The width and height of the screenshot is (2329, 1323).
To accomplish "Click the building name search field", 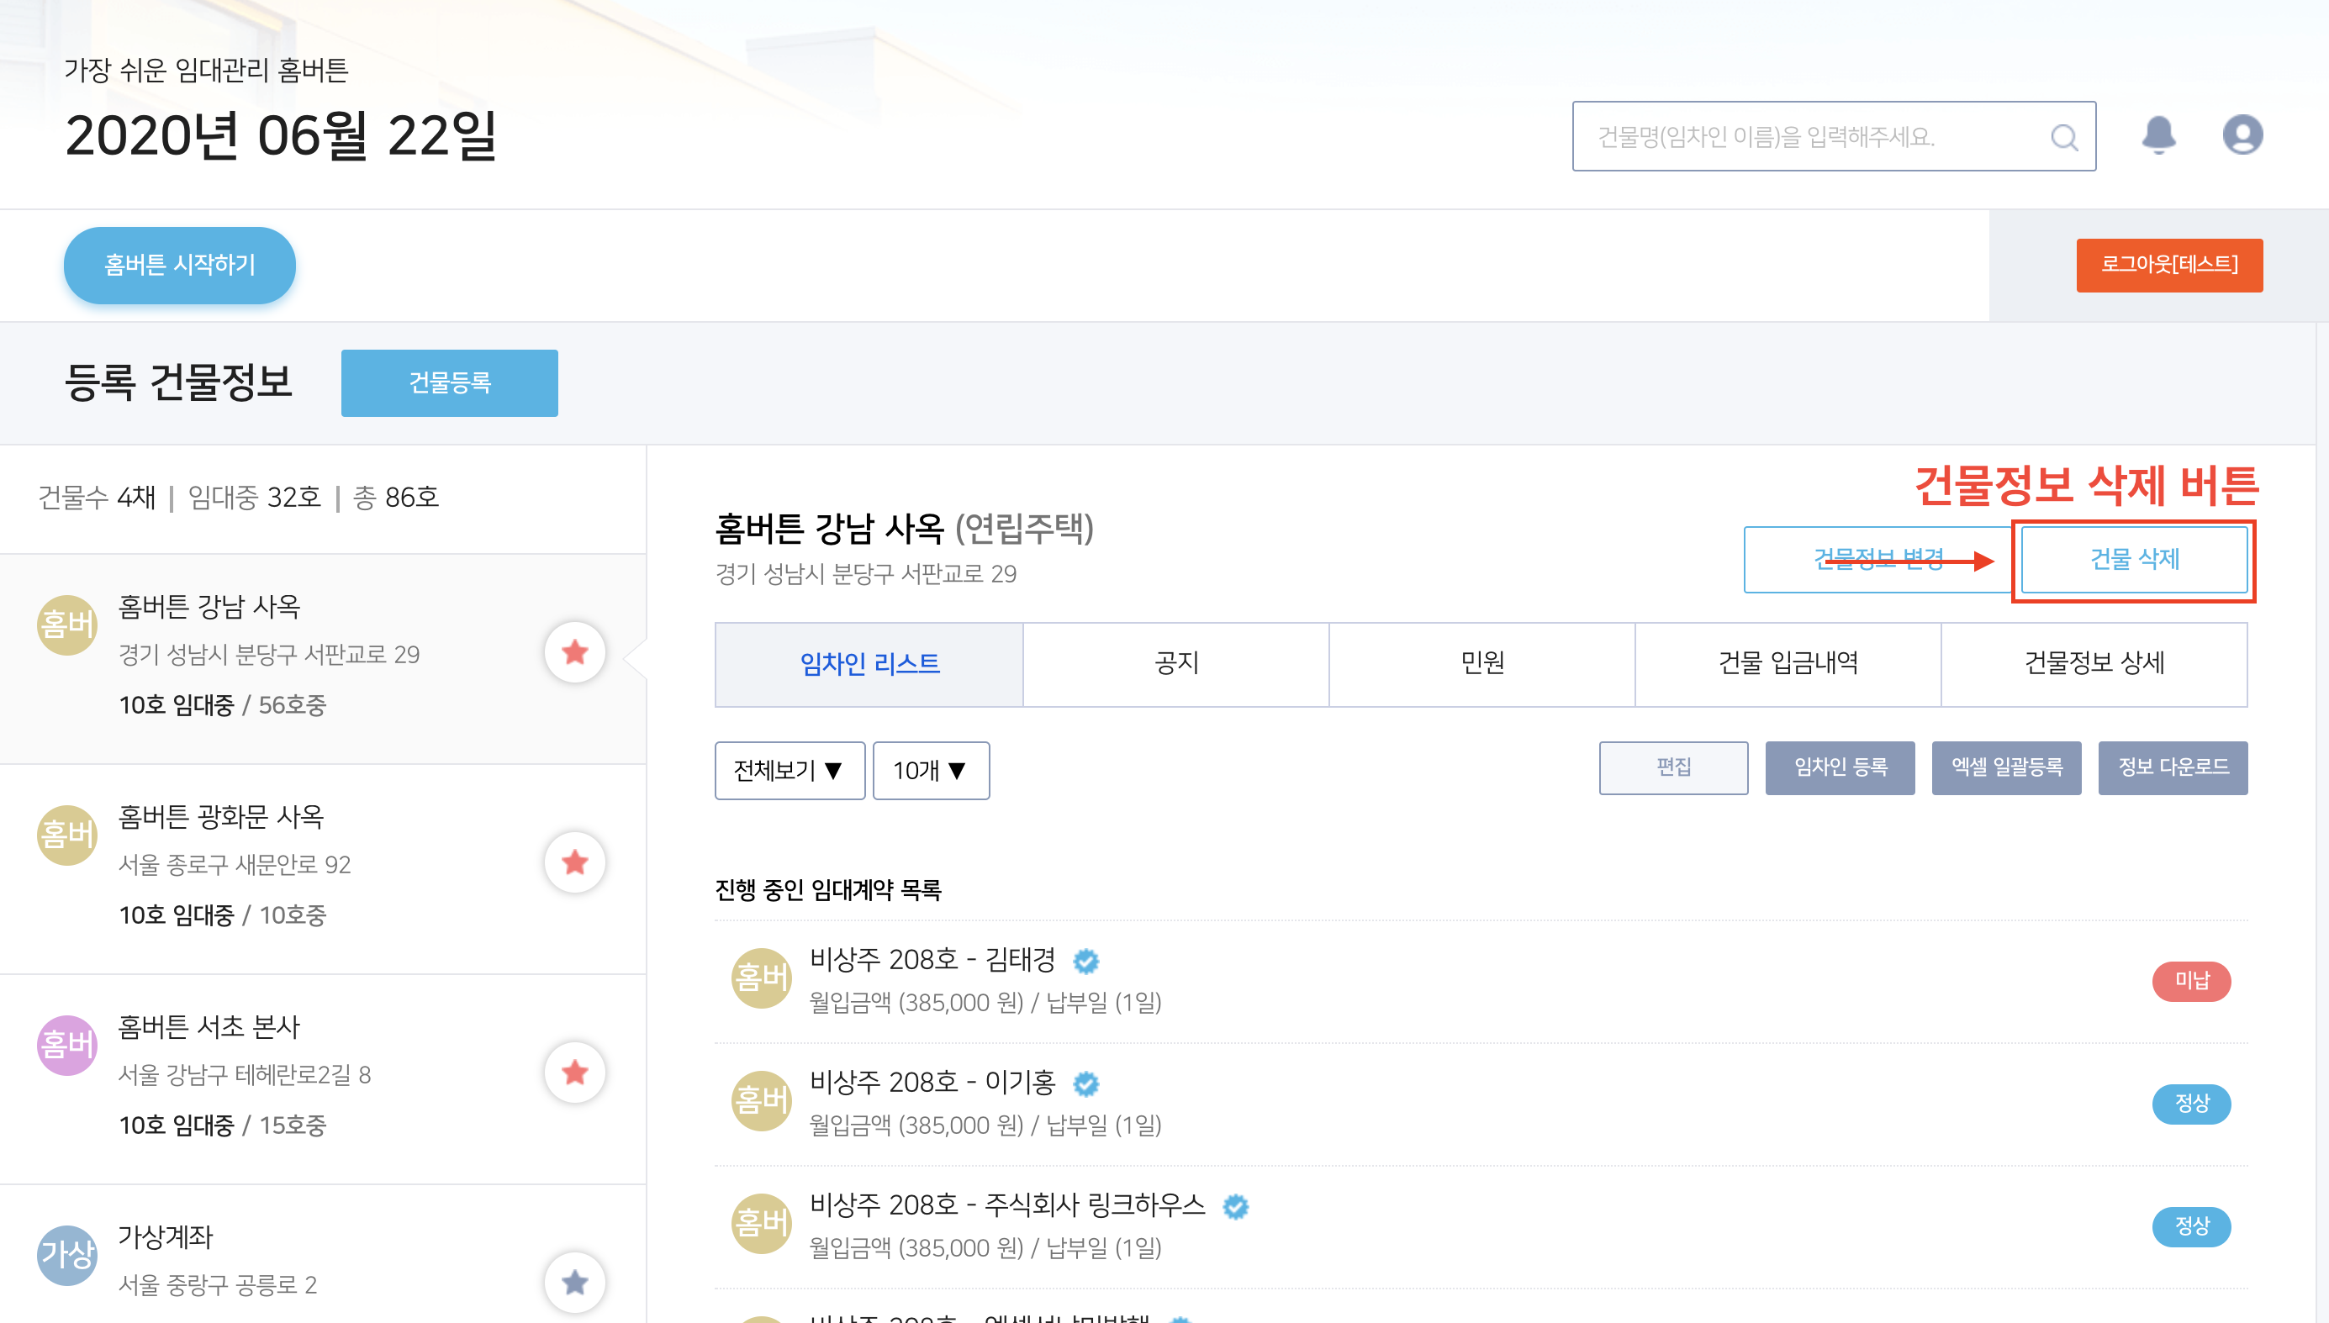I will [1809, 137].
